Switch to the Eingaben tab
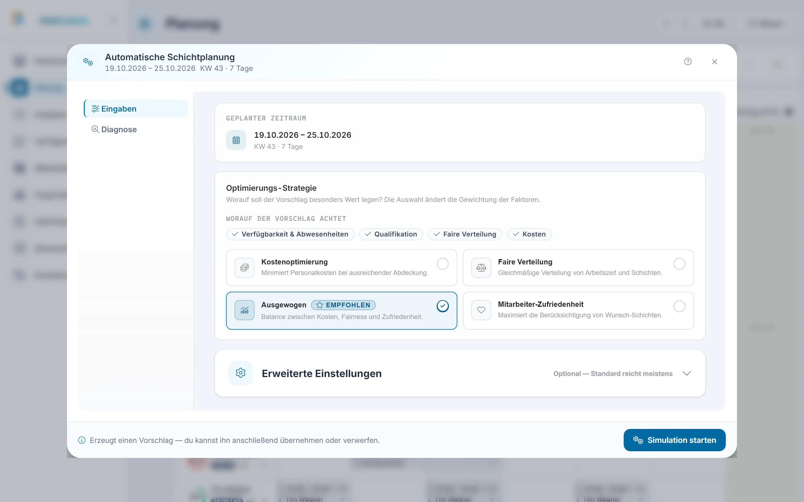The image size is (804, 502). pos(136,108)
